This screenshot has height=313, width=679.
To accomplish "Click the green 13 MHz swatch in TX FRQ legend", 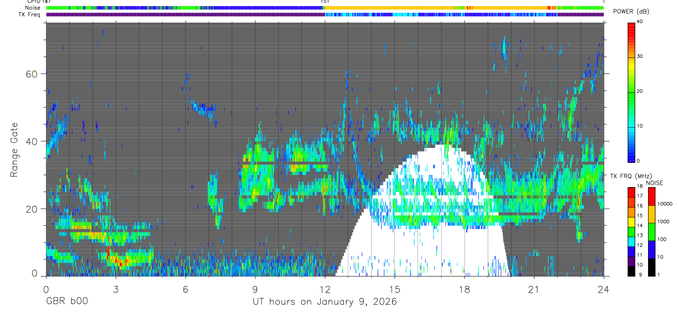I will pyautogui.click(x=631, y=232).
